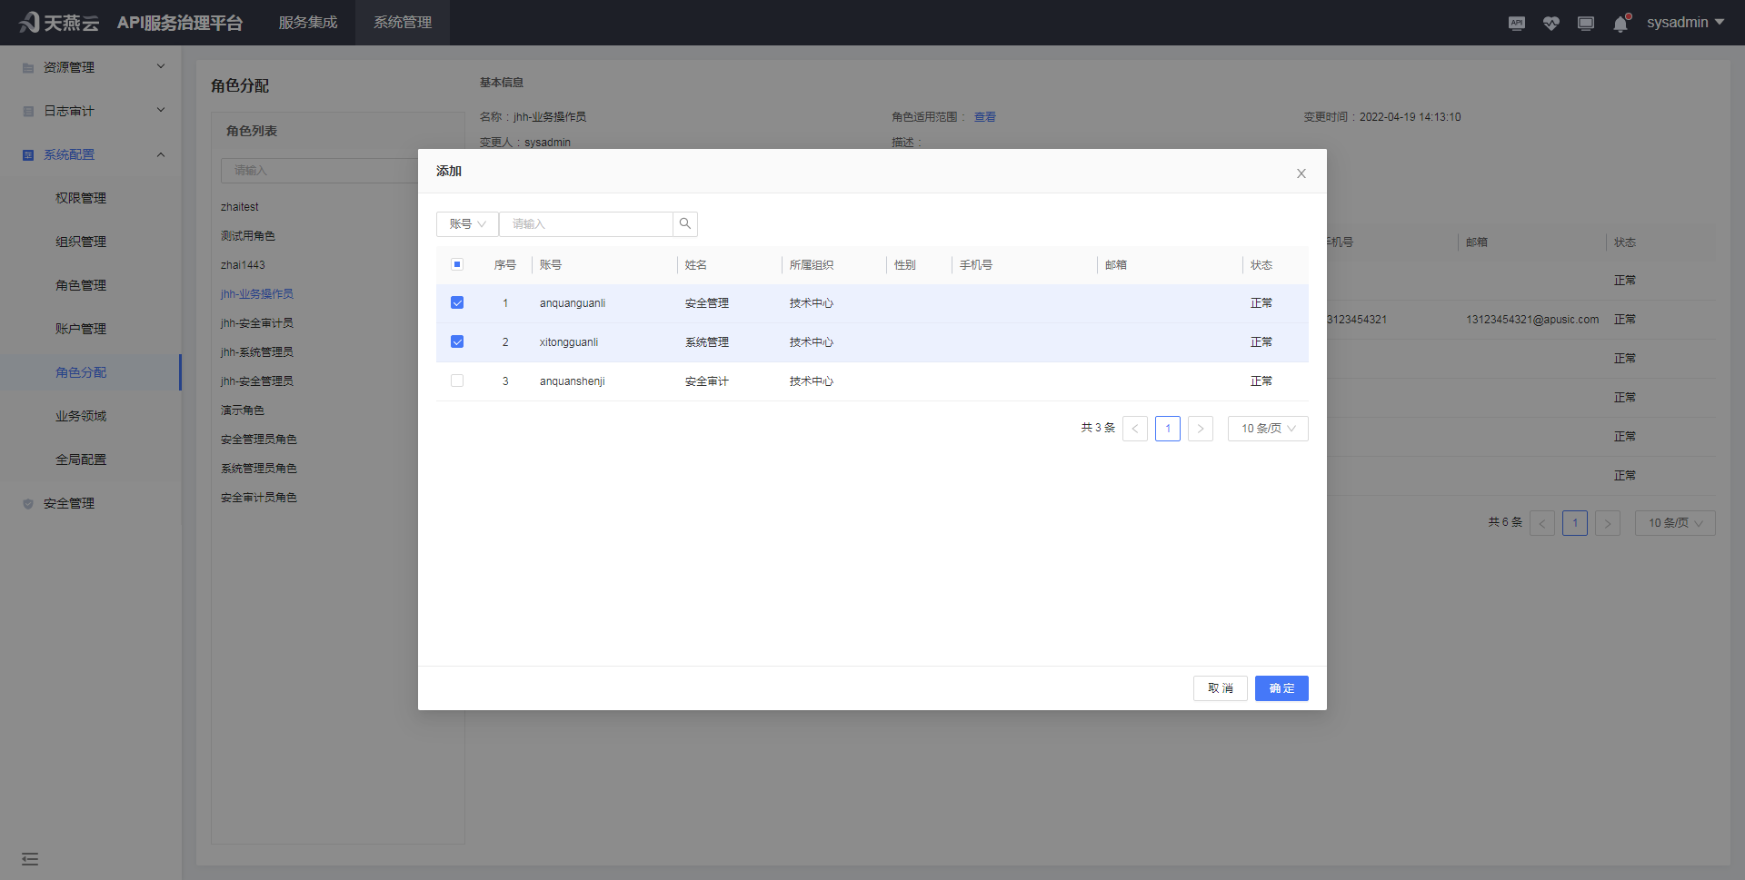Screen dimensions: 1745x880
Task: Click the health monitor heart icon
Action: 1551,23
